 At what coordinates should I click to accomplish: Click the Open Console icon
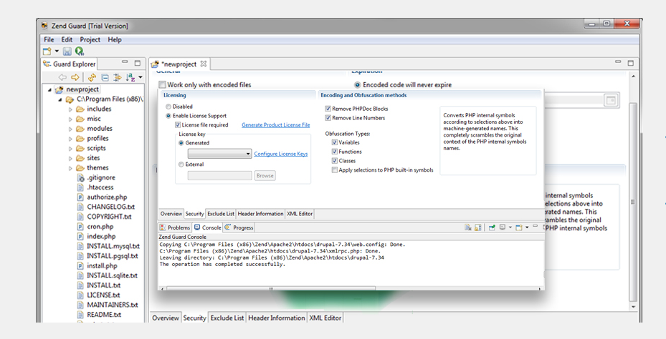518,227
